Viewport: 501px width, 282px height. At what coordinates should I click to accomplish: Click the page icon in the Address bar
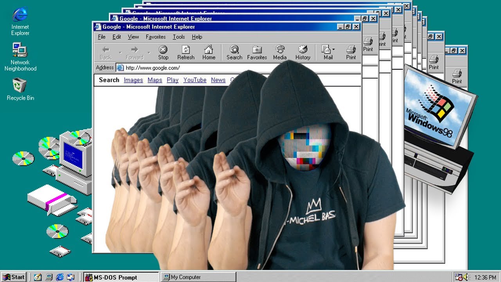119,68
